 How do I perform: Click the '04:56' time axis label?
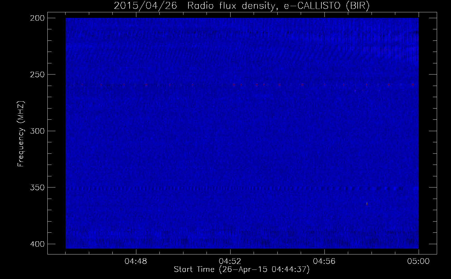324,261
